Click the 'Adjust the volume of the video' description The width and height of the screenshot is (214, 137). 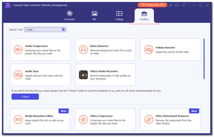(x=172, y=52)
